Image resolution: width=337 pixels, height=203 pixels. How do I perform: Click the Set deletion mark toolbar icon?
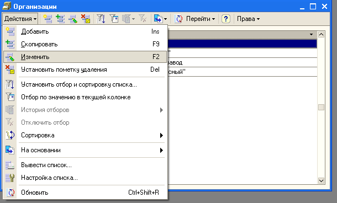tap(86, 19)
